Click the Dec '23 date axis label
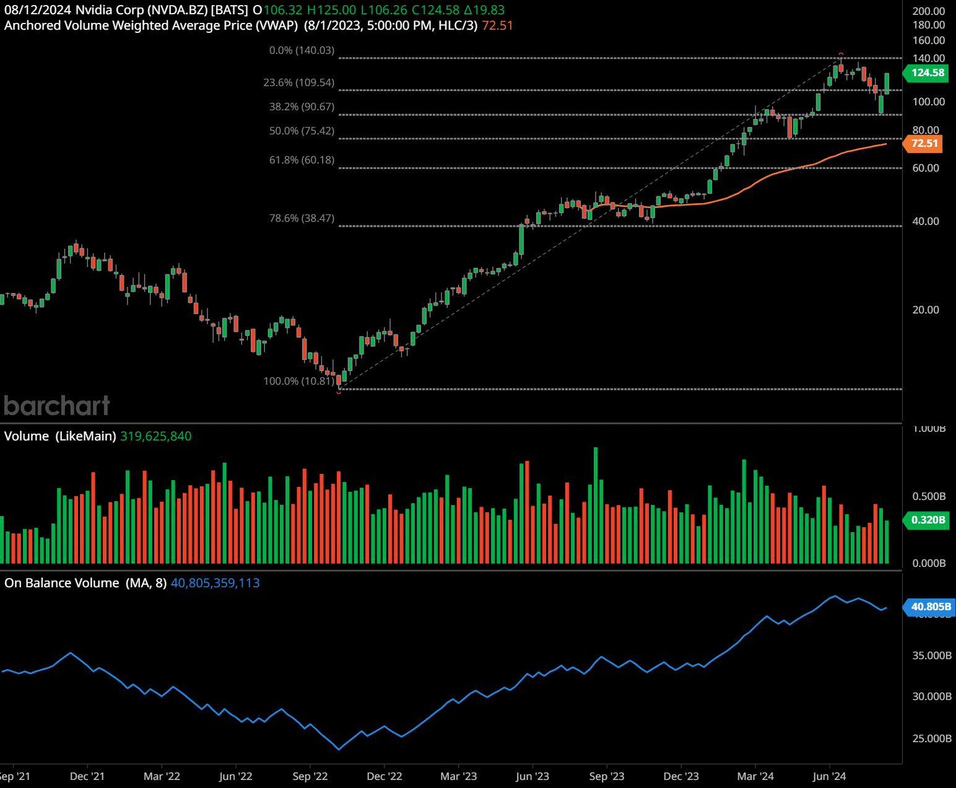Image resolution: width=956 pixels, height=788 pixels. tap(681, 776)
